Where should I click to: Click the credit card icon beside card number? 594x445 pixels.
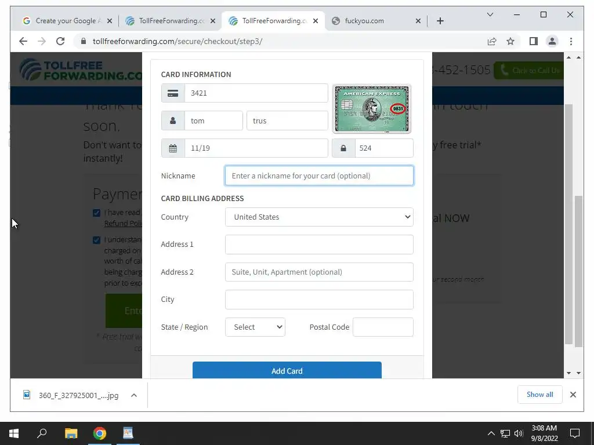pyautogui.click(x=173, y=93)
